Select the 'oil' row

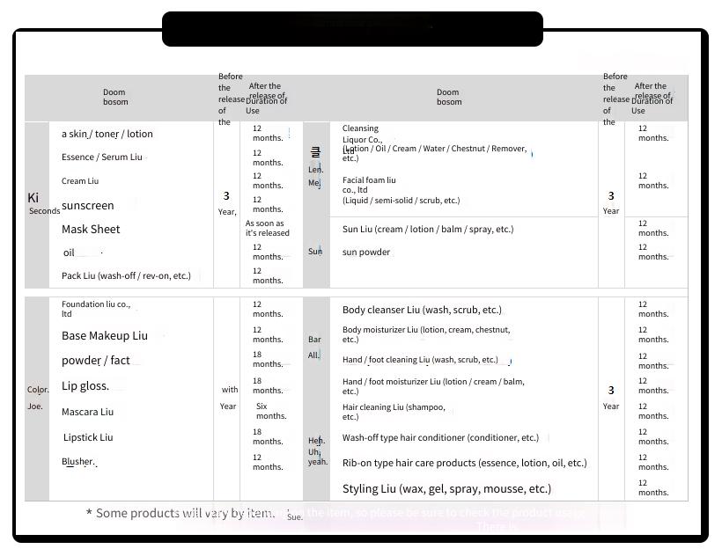(69, 253)
